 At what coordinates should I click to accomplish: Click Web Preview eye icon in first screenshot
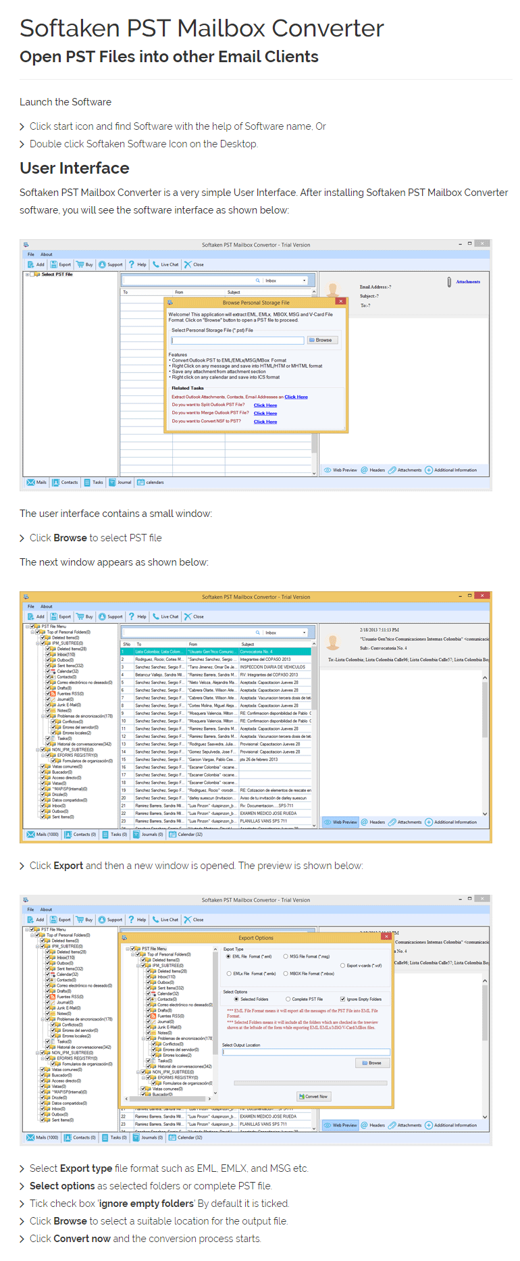328,470
